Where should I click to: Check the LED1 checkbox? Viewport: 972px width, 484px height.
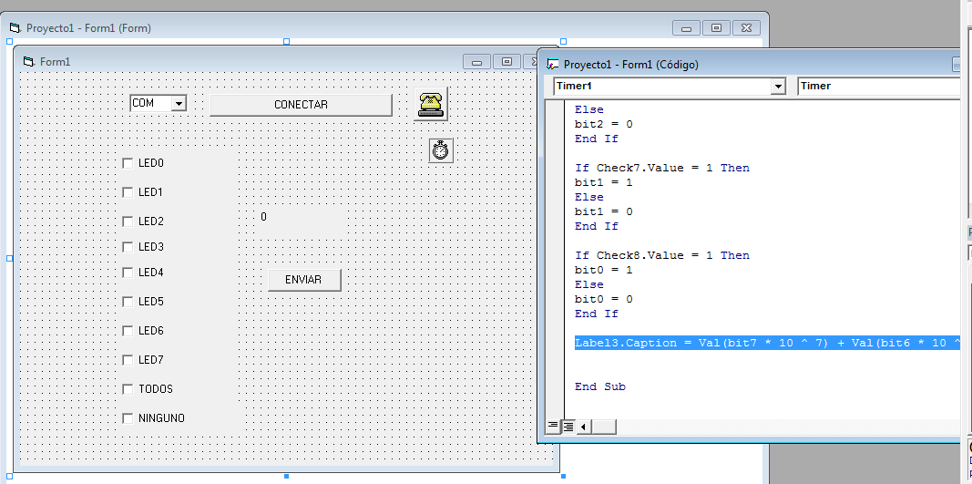point(128,192)
